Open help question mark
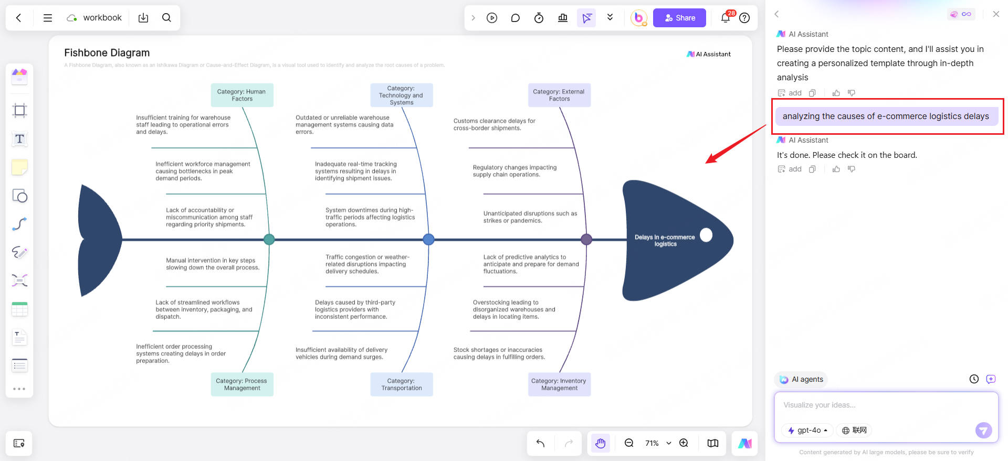Image resolution: width=1008 pixels, height=461 pixels. click(744, 18)
